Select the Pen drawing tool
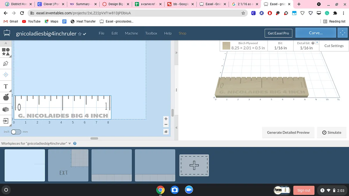 point(6,63)
